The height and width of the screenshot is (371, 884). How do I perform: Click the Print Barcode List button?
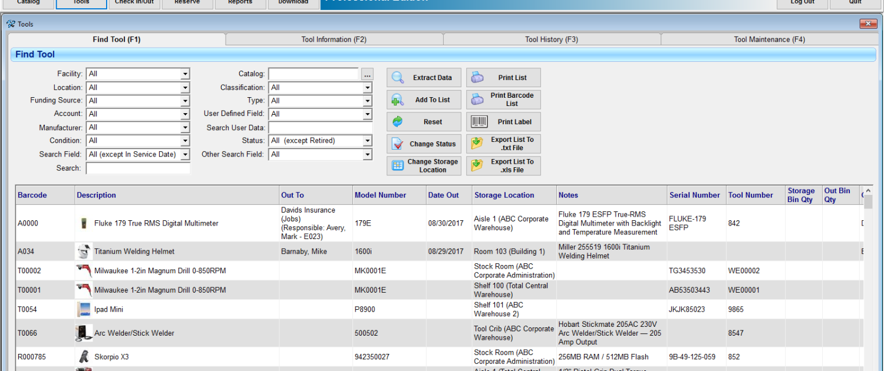[503, 100]
